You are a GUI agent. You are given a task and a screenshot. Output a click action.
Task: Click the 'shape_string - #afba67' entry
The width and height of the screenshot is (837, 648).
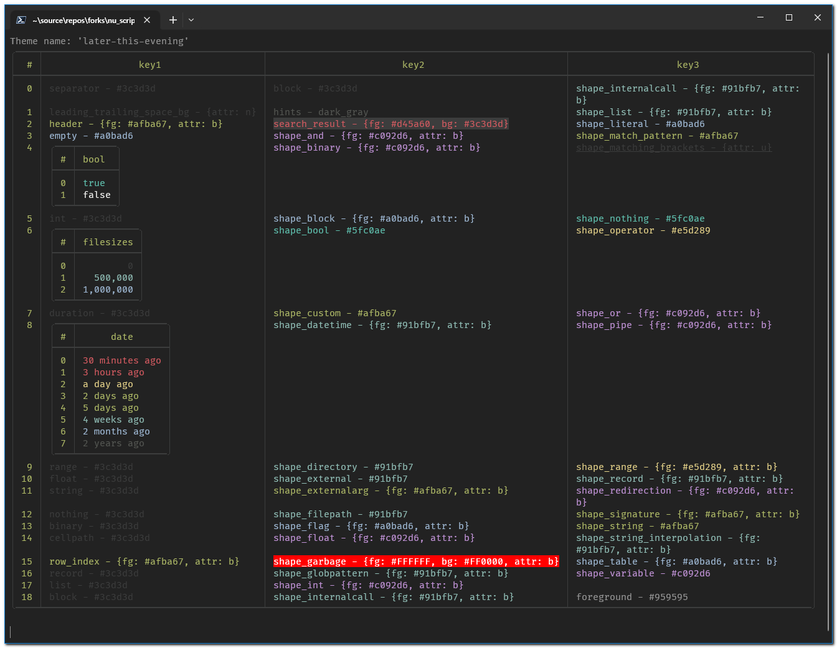pyautogui.click(x=638, y=526)
